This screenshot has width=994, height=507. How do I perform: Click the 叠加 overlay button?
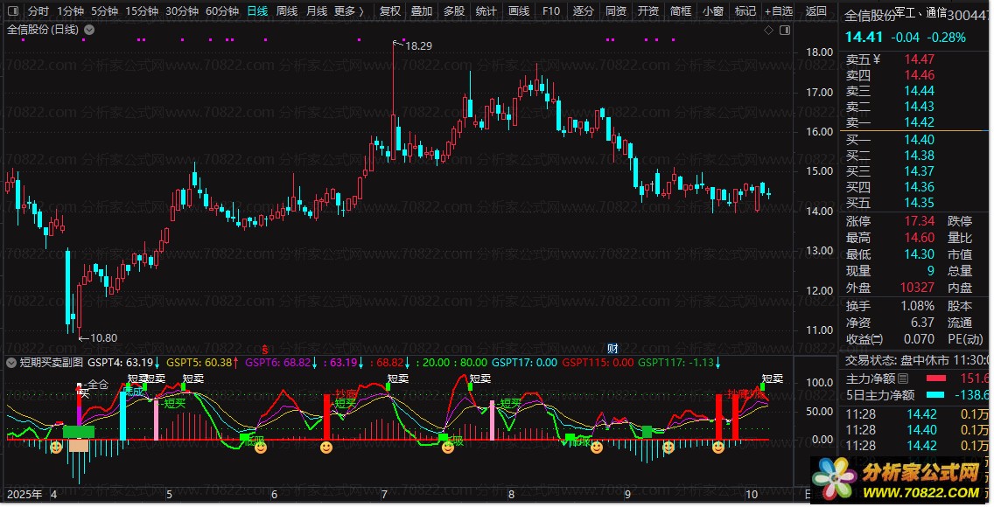point(422,10)
